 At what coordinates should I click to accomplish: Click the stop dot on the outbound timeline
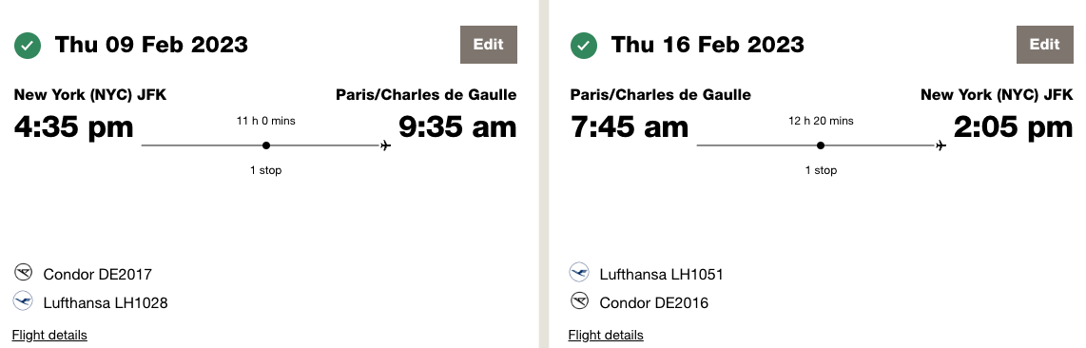[x=266, y=145]
